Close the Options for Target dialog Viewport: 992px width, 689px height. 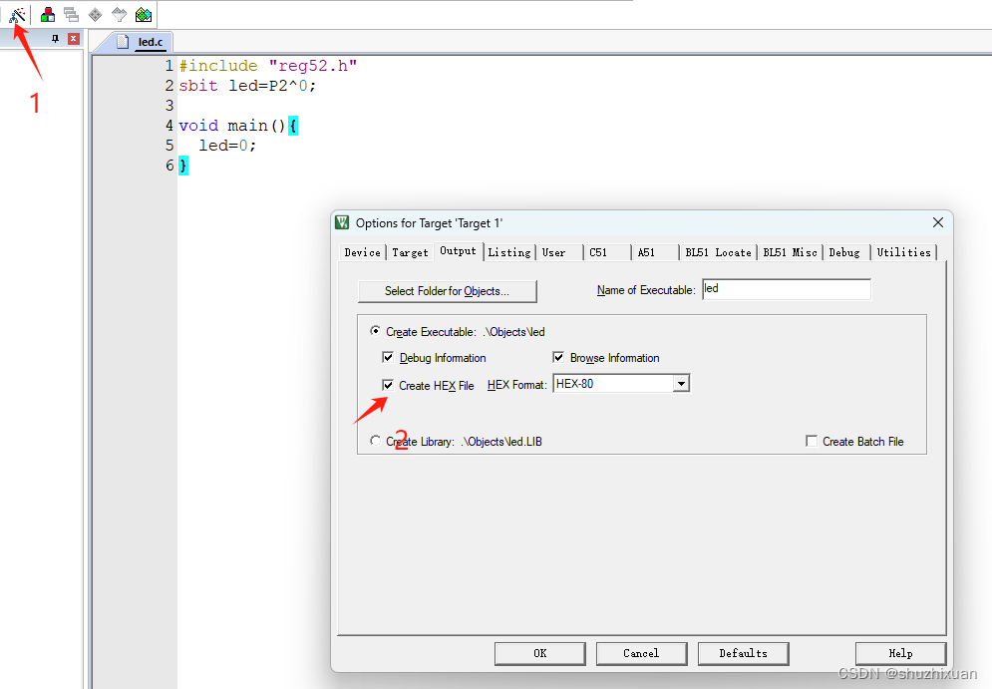pyautogui.click(x=937, y=222)
